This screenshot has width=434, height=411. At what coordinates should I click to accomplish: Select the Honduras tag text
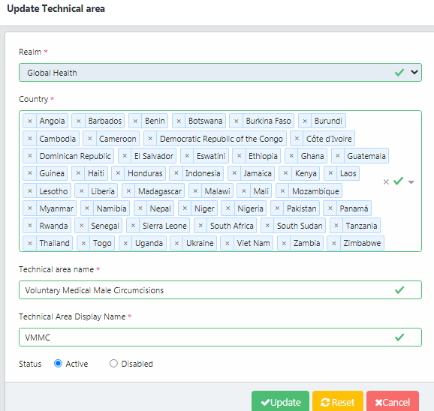(x=145, y=173)
